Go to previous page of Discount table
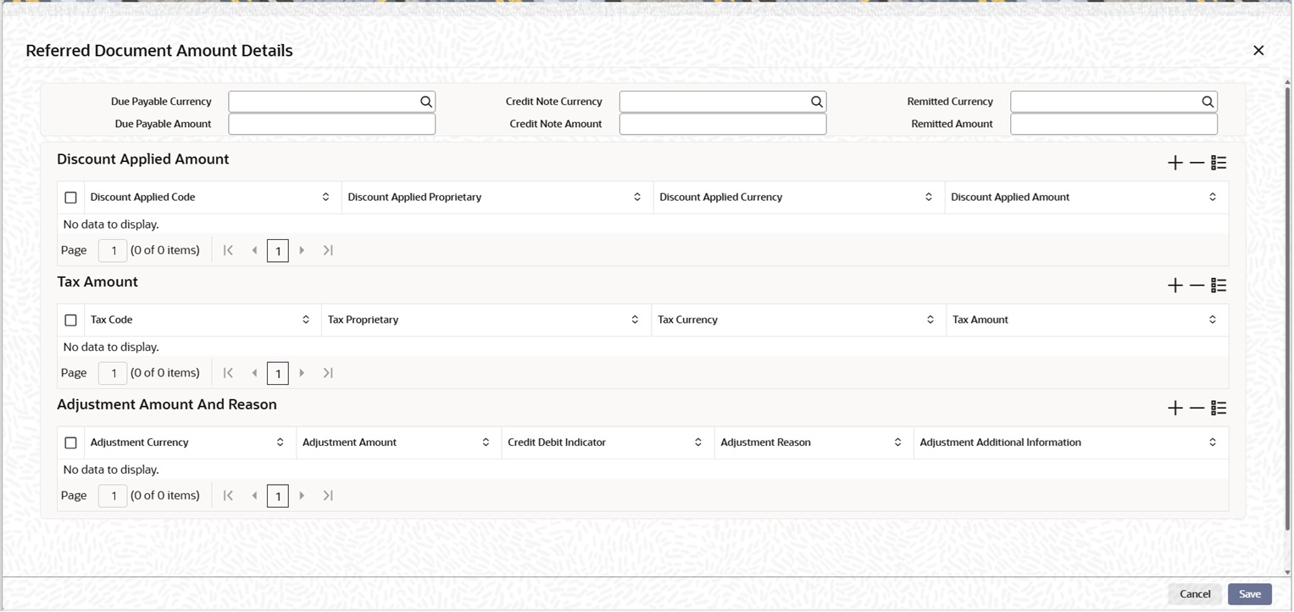 click(x=254, y=251)
